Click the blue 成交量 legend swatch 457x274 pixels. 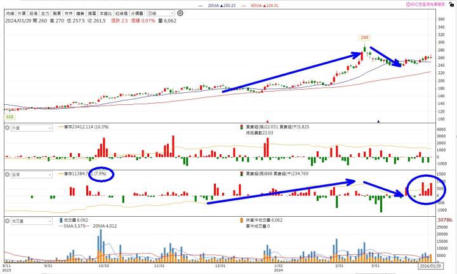[x=61, y=220]
